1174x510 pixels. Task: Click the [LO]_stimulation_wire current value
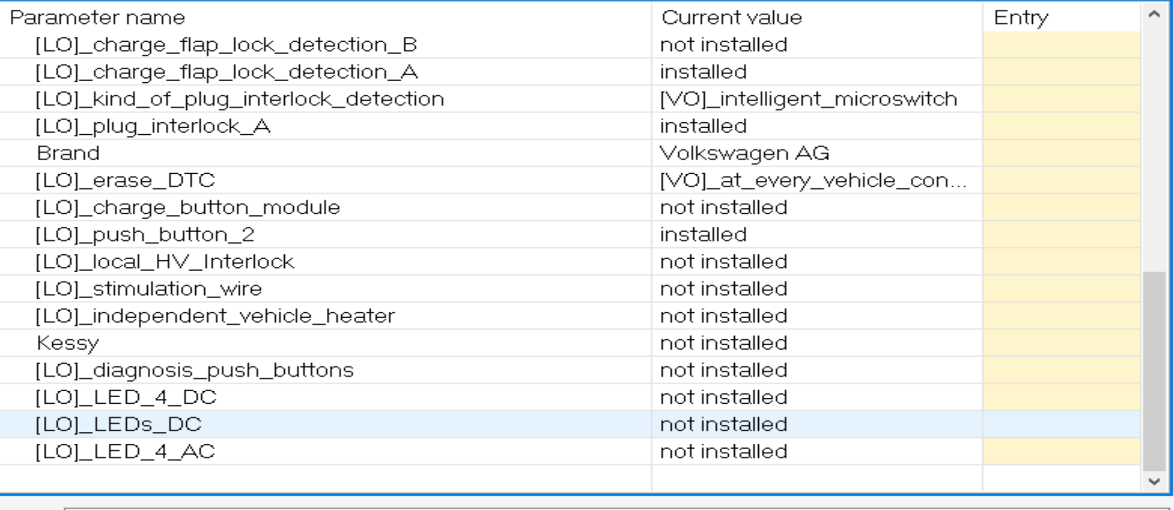[x=723, y=289]
